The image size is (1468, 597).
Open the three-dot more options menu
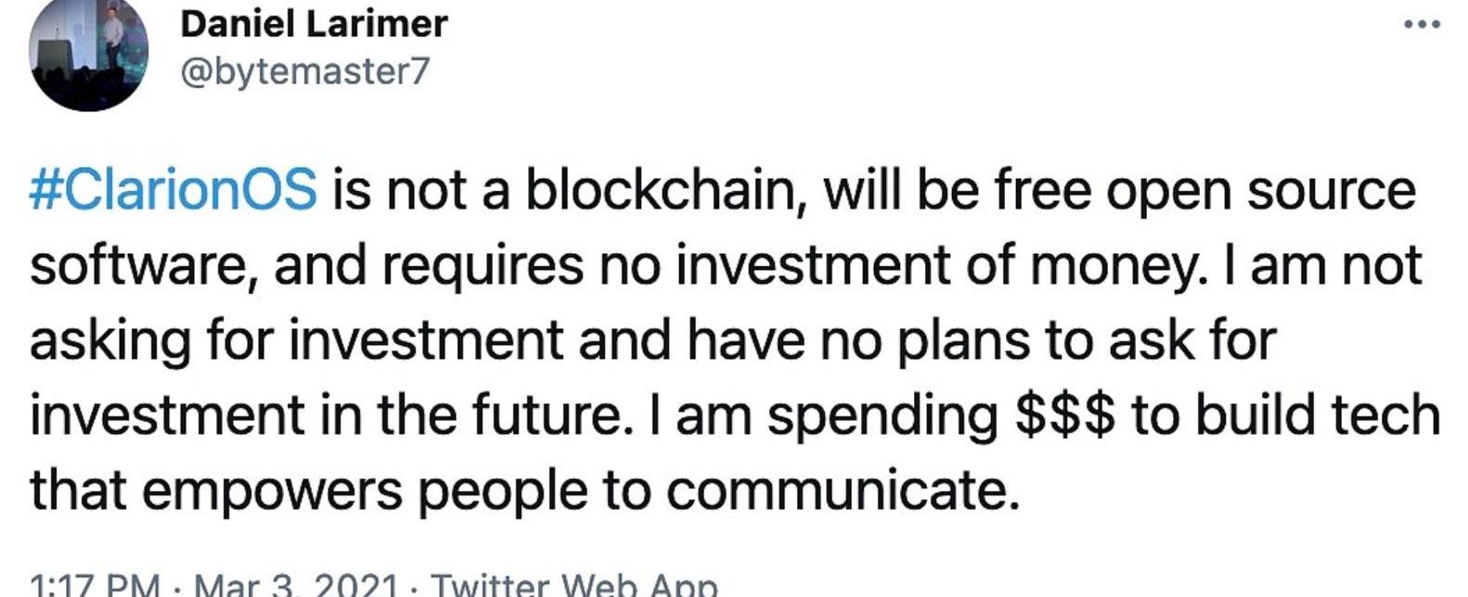point(1423,25)
